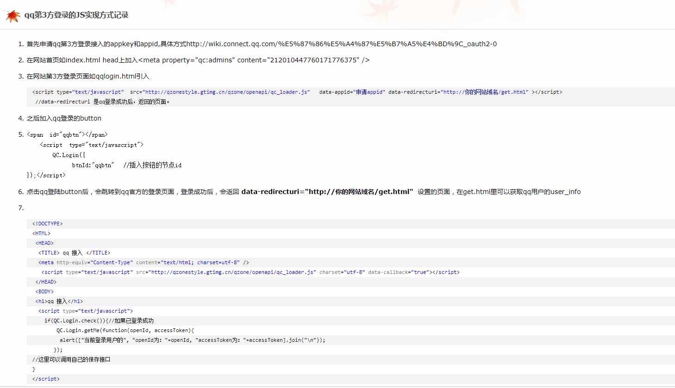Click 'QC.Login.getMe(function(openId, accessToken){' line
This screenshot has height=388, width=675.
125,330
